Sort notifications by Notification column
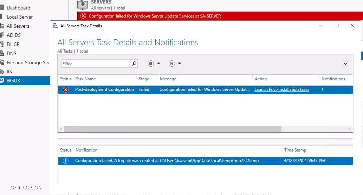The height and width of the screenshot is (195, 363). [x=86, y=150]
